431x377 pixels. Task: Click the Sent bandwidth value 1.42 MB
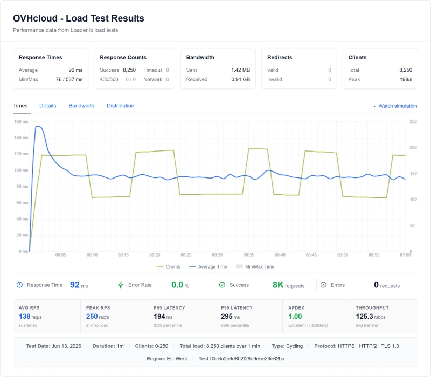240,70
